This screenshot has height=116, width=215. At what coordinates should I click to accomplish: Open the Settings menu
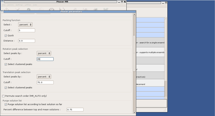(x=19, y=5)
